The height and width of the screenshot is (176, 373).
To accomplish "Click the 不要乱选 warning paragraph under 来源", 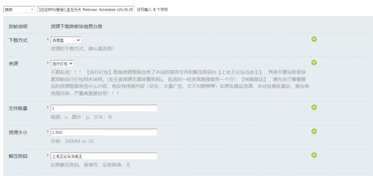I will click(180, 82).
